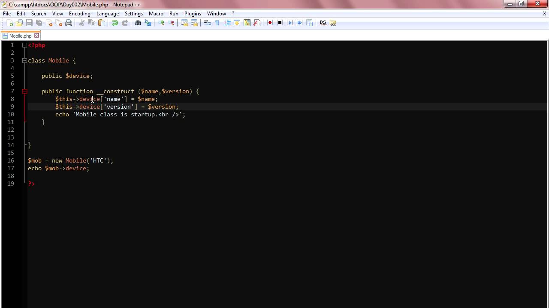Open the ? help menu
Image resolution: width=549 pixels, height=308 pixels.
pos(233,14)
